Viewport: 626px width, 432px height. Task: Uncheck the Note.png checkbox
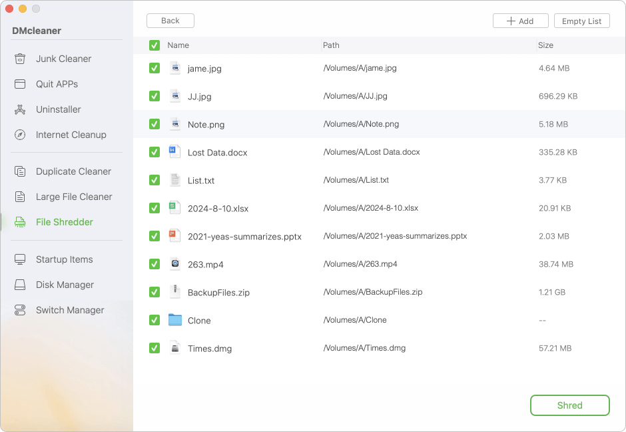[154, 124]
